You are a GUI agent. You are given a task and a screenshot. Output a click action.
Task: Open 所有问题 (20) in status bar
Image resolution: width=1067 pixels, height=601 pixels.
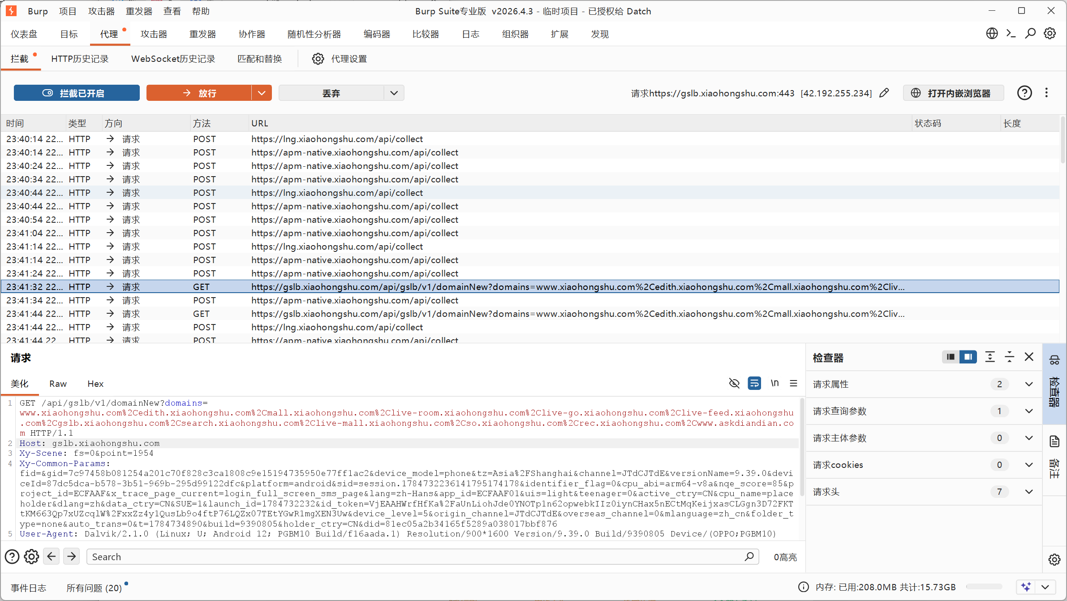point(94,587)
